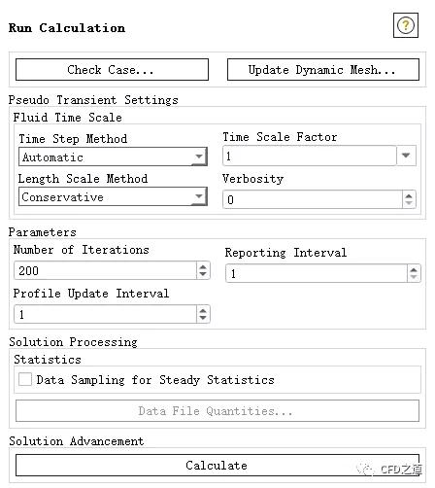Click Update Dynamic Mesh button

point(323,69)
